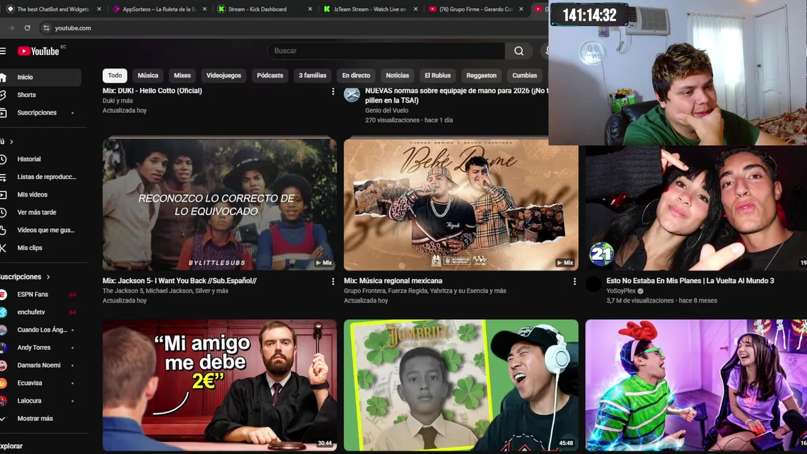The width and height of the screenshot is (807, 454).
Task: Open YoSoyPlex channel link
Action: coord(621,291)
